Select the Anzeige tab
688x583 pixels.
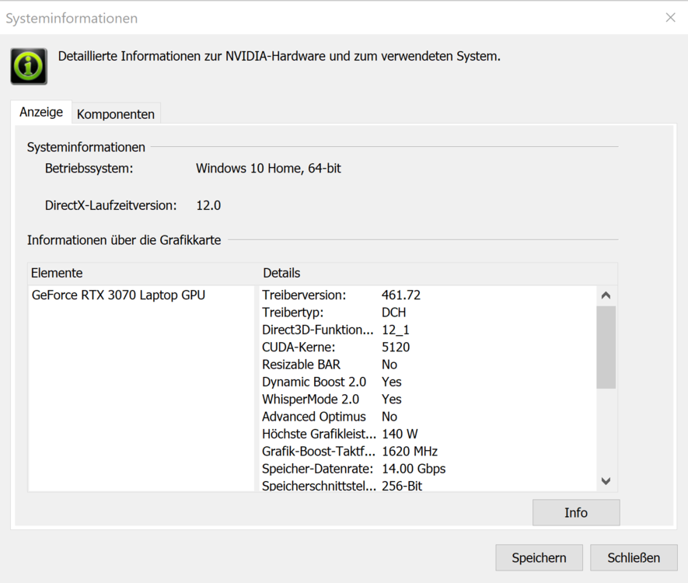point(41,112)
